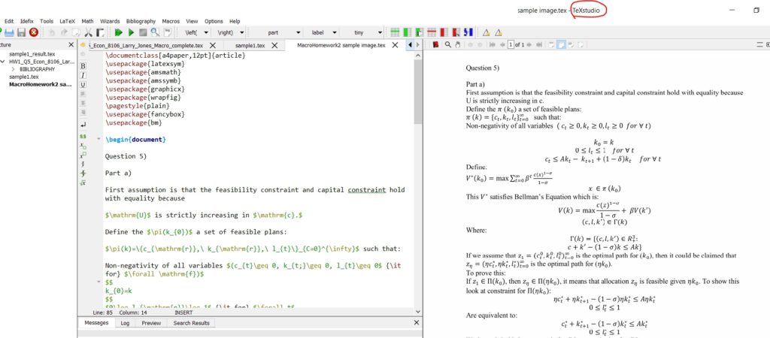Insert new line arrow icon
770x338 pixels.
(83, 125)
